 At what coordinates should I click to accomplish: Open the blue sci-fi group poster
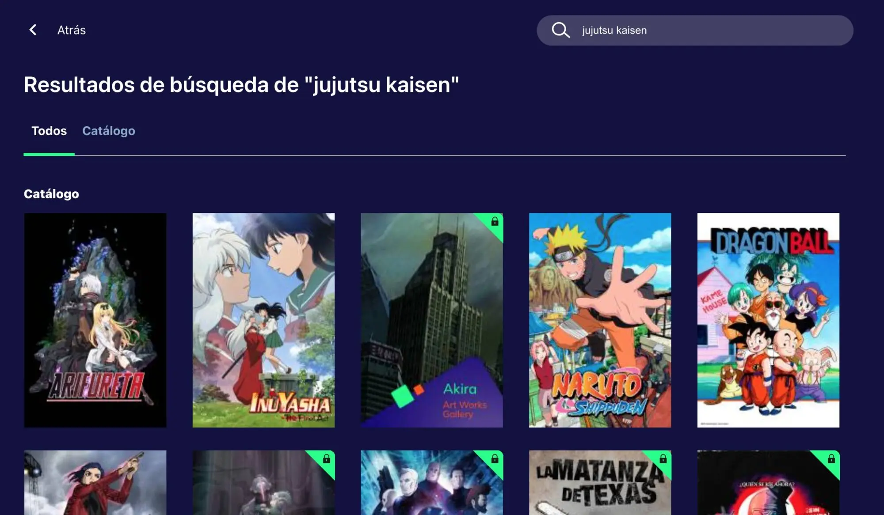[432, 482]
